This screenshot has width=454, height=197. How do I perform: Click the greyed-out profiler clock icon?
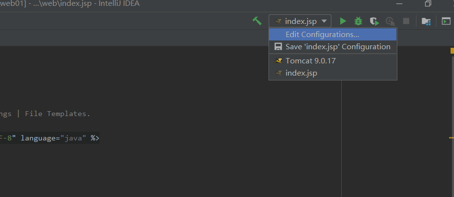[x=390, y=21]
